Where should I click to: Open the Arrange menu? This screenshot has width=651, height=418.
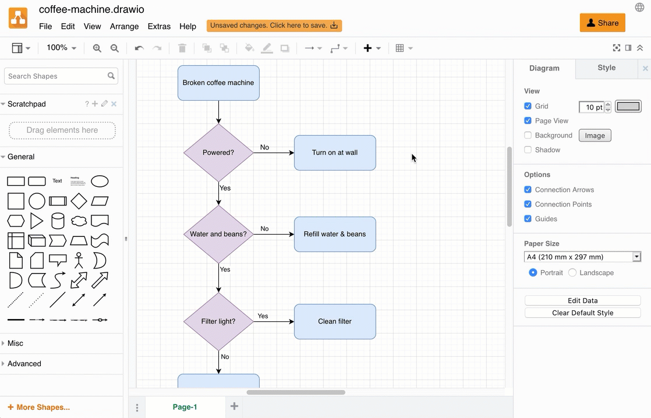[124, 26]
